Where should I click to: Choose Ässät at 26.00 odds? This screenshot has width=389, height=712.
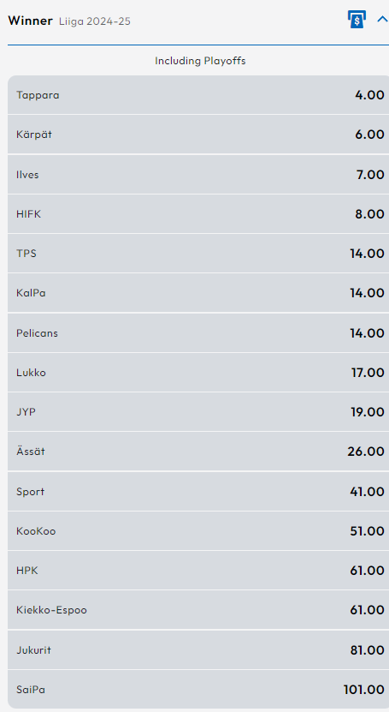click(x=198, y=452)
